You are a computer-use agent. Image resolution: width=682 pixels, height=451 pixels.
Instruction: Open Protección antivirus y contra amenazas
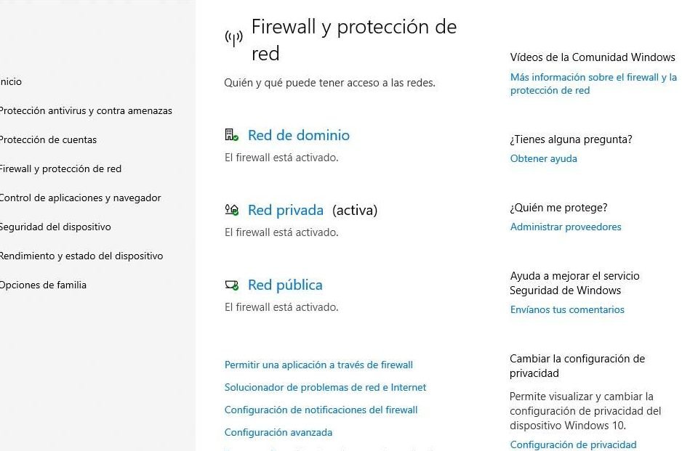(x=85, y=110)
